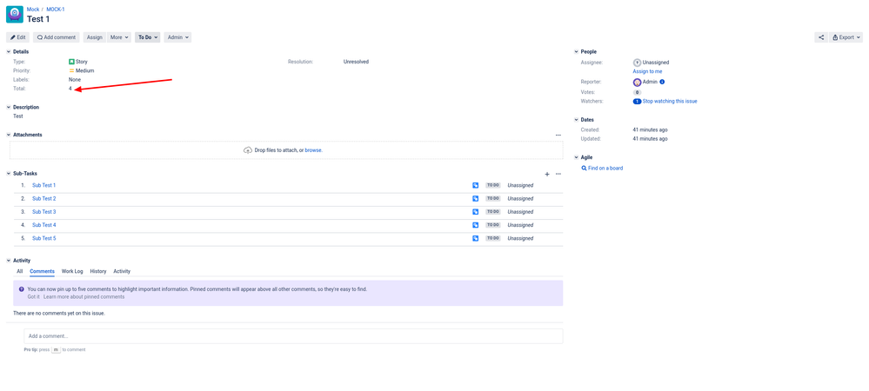This screenshot has height=391, width=869.
Task: Click the Add a comment input field
Action: 293,336
